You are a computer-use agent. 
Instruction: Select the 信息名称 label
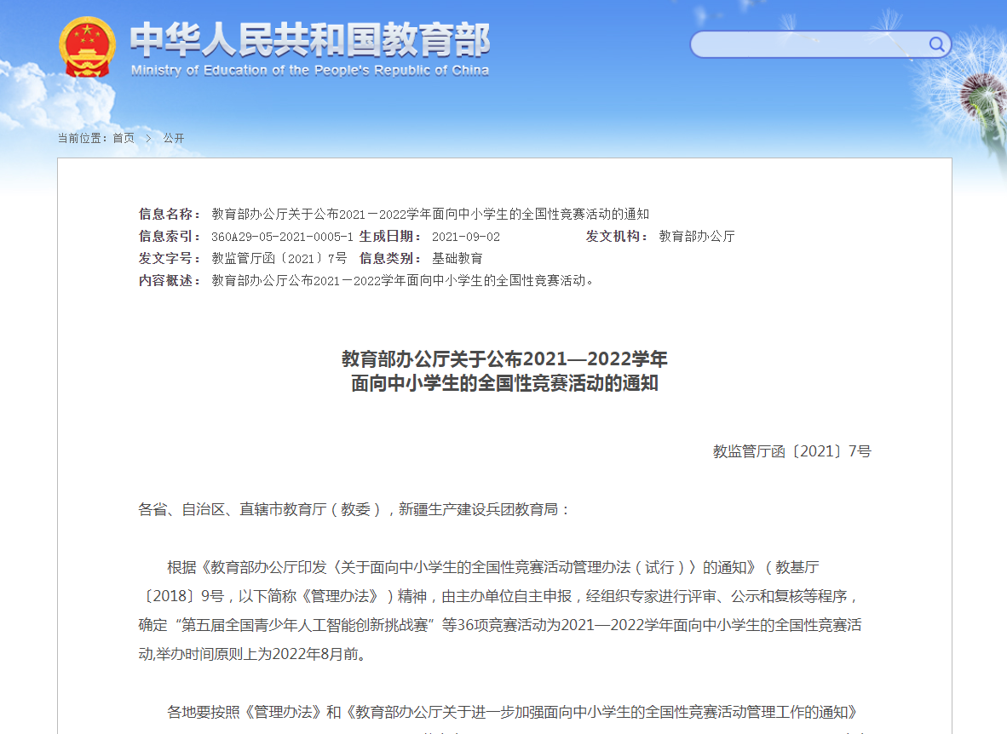tap(170, 214)
